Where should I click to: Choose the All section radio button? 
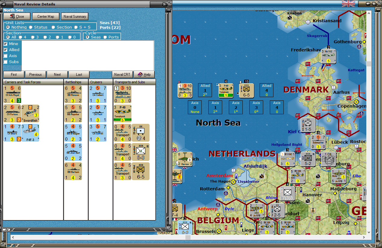11,37
